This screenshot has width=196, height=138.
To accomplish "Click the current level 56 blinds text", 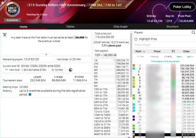I will tap(32, 66).
